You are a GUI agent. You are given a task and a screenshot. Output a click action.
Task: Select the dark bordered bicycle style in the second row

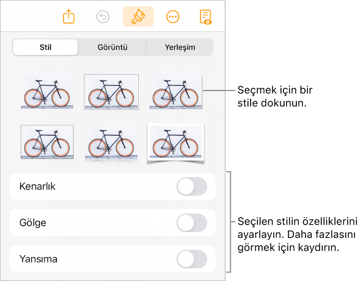click(x=47, y=142)
